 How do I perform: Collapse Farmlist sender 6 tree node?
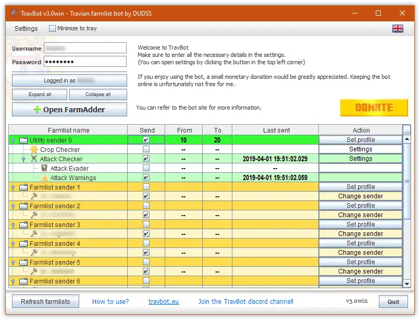pyautogui.click(x=13, y=281)
